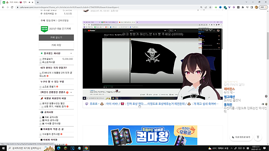Open 팬치만 받을수있는 할인 board

[53, 103]
